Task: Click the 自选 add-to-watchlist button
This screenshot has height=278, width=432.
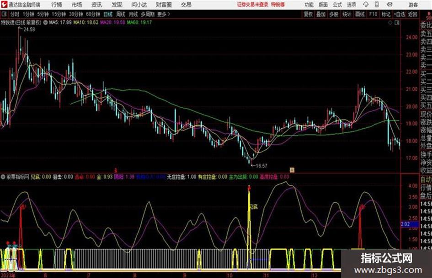Action: pyautogui.click(x=399, y=14)
